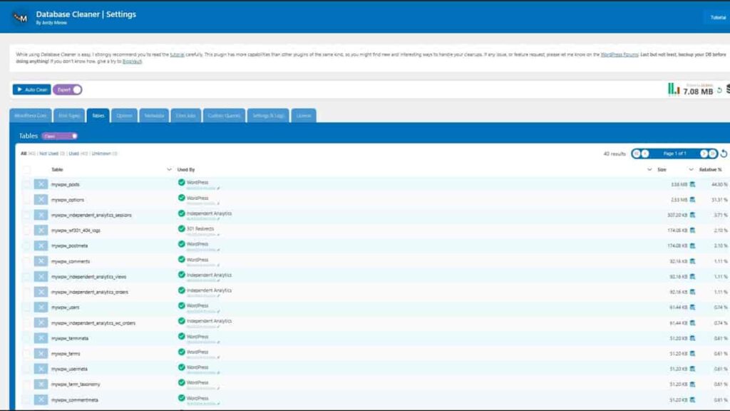Viewport: 730px width, 411px height.
Task: Delete mywpw_postmeta using its X icon
Action: pyautogui.click(x=41, y=246)
